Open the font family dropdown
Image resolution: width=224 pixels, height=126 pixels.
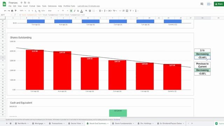(x=53, y=11)
